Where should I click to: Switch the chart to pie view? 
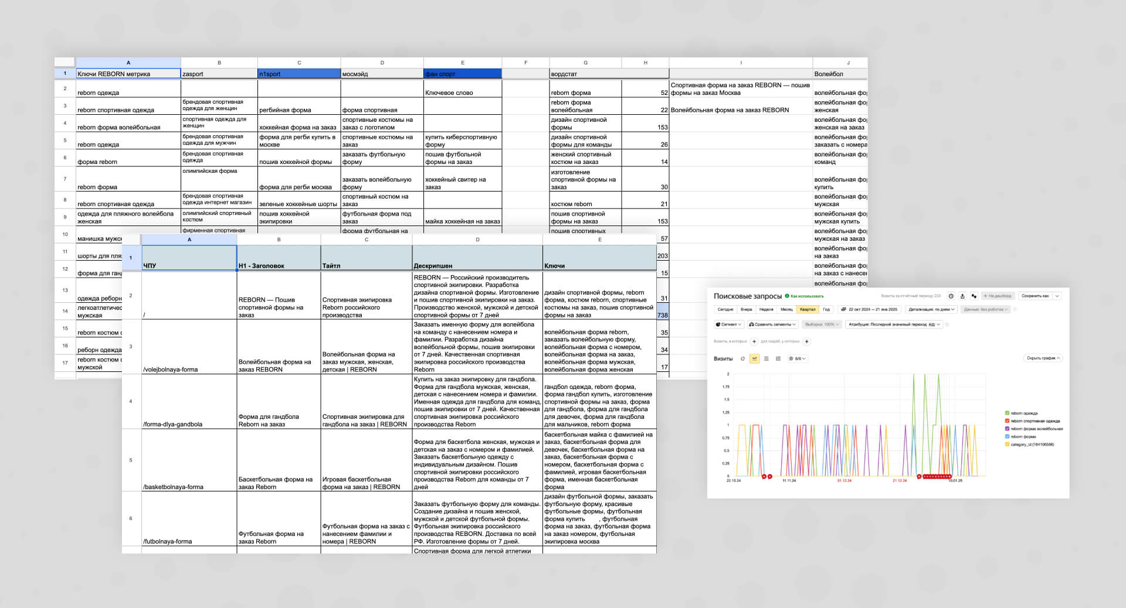pos(743,358)
